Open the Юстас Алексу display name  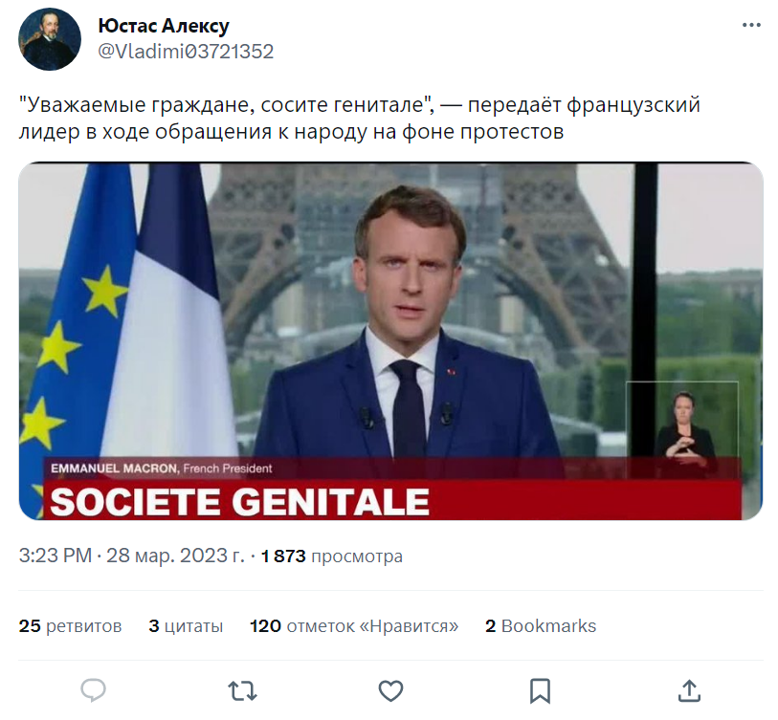164,26
